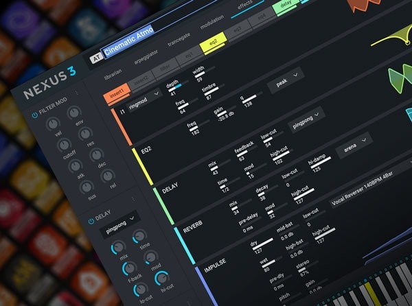Screen dimensions: 412x306
Task: Click the REVERB mix slider showing 34
Action: (241, 205)
